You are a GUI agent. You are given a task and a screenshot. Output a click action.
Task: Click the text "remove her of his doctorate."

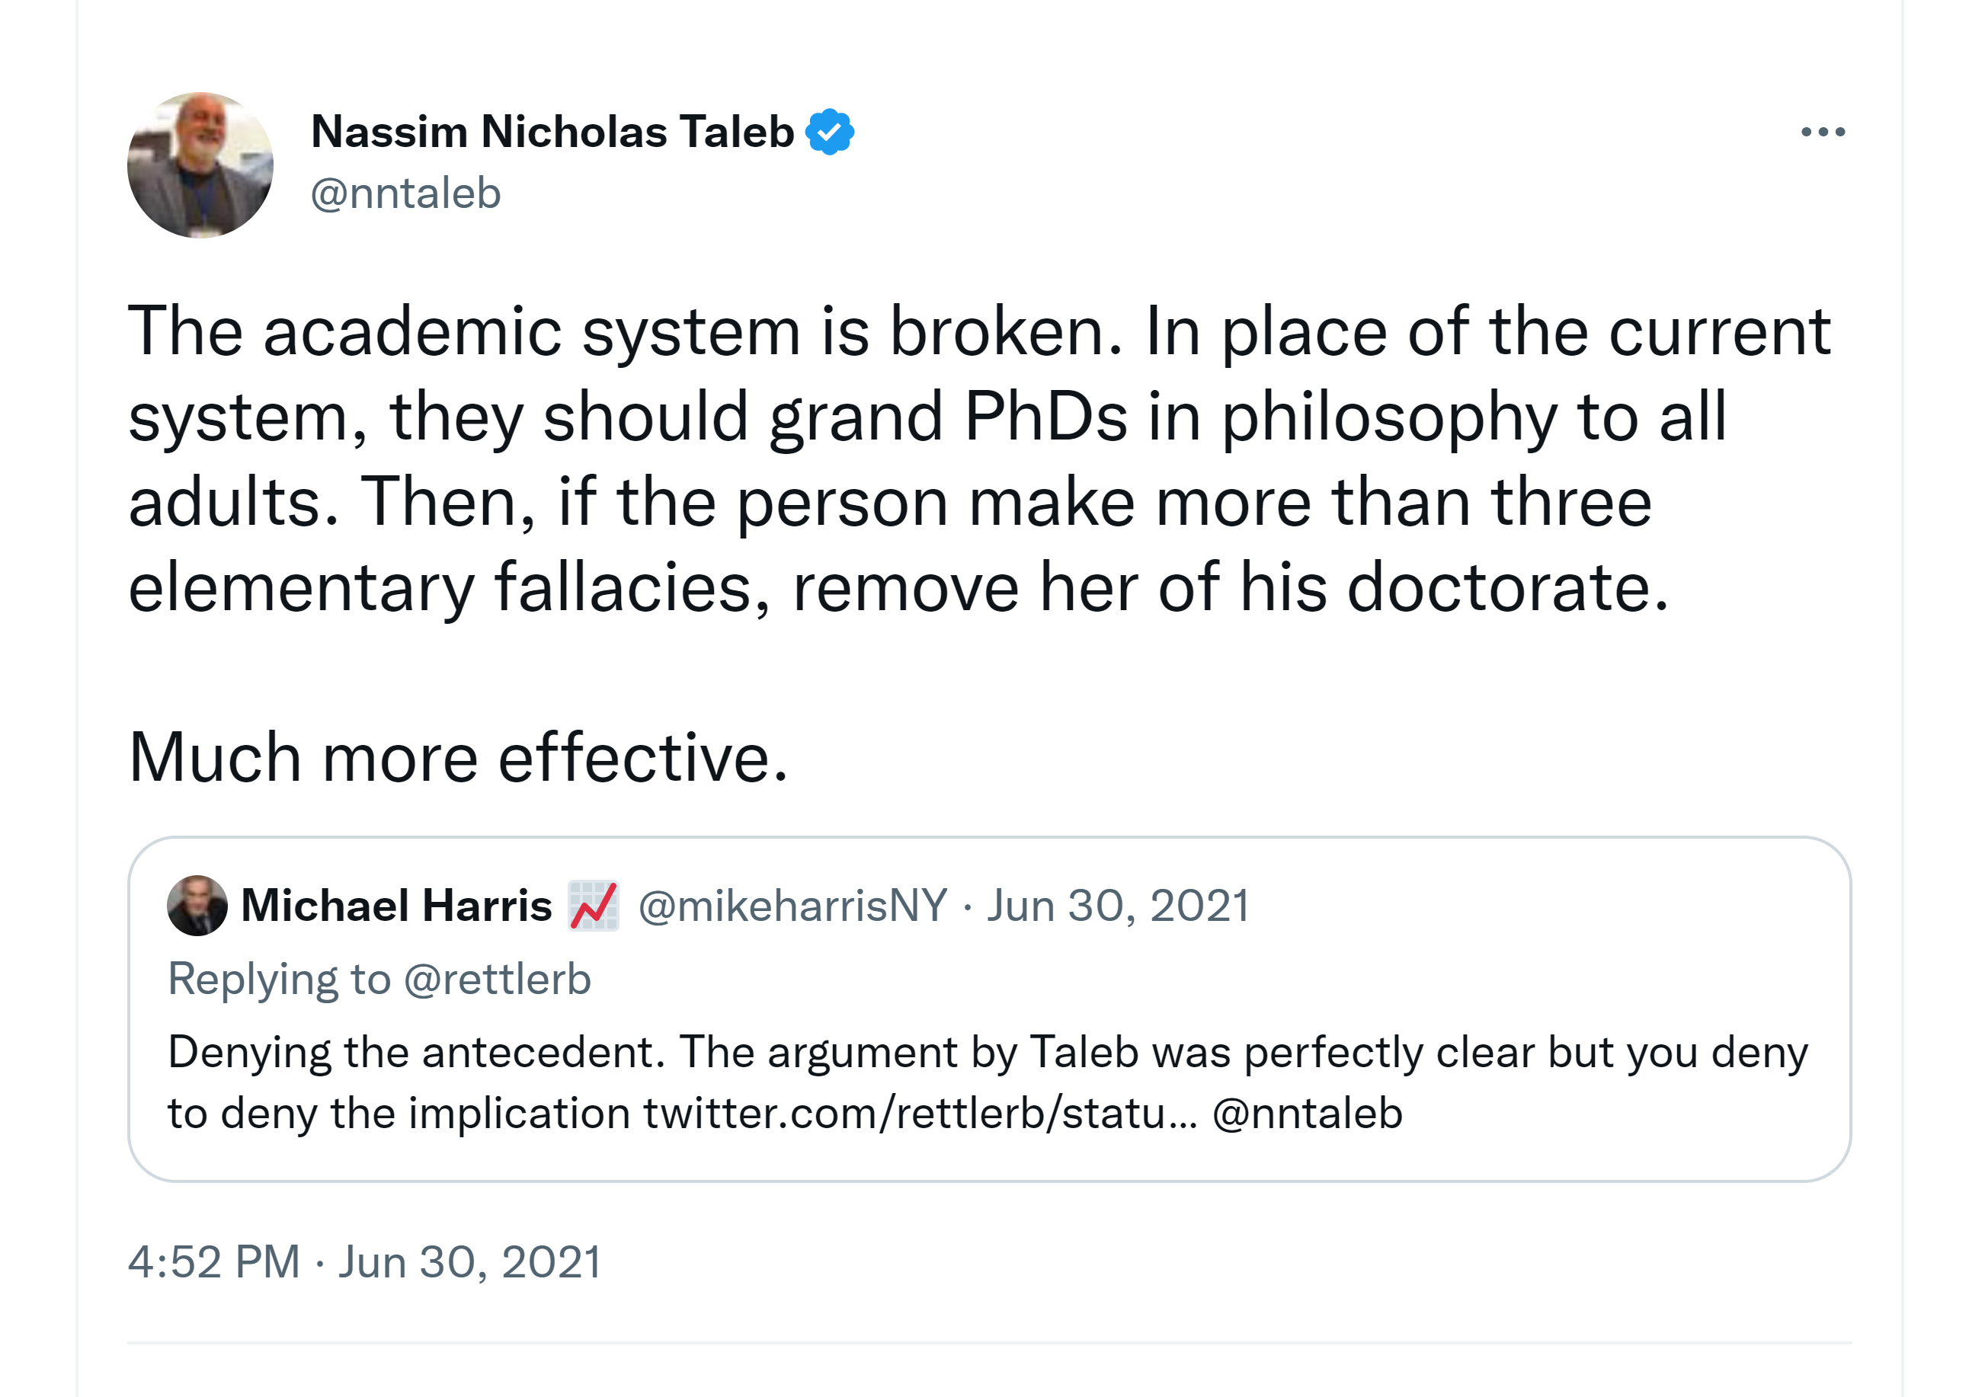(x=1230, y=587)
